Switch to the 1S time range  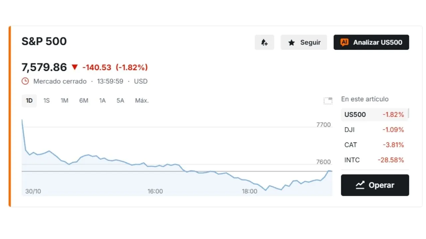(x=47, y=101)
